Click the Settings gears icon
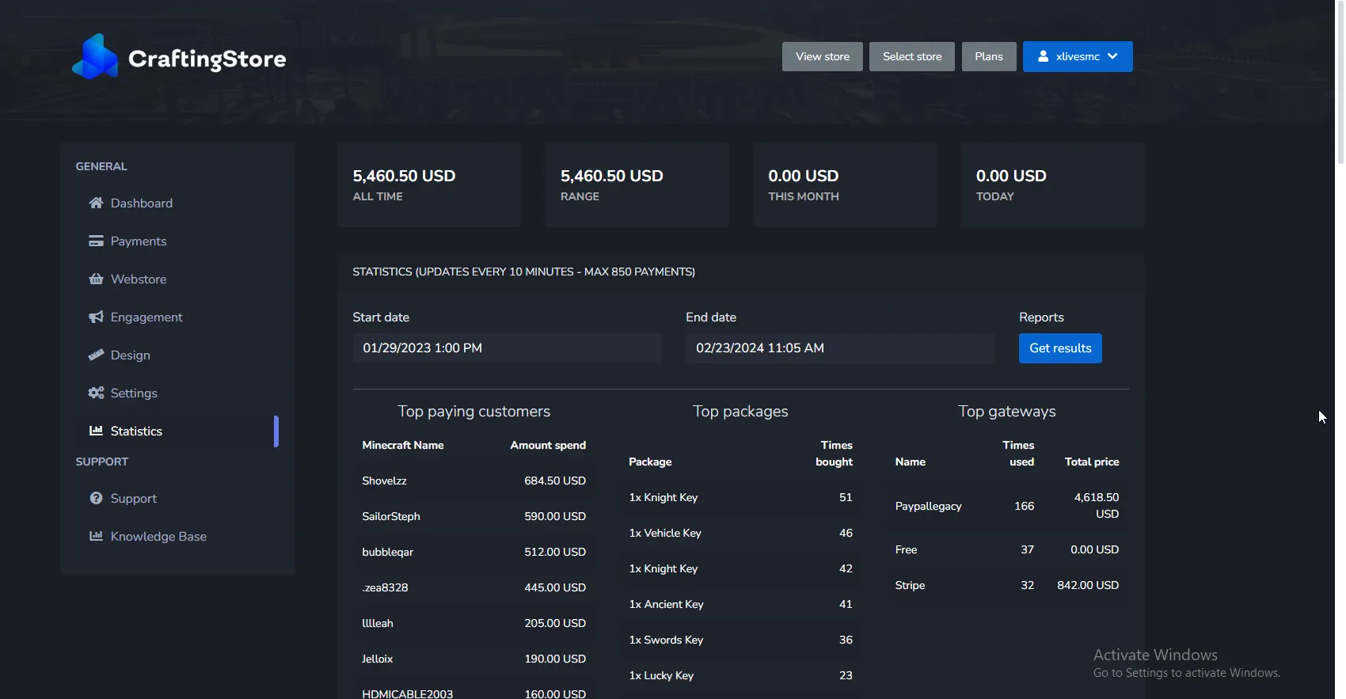Viewport: 1346px width, 699px height. click(x=96, y=393)
